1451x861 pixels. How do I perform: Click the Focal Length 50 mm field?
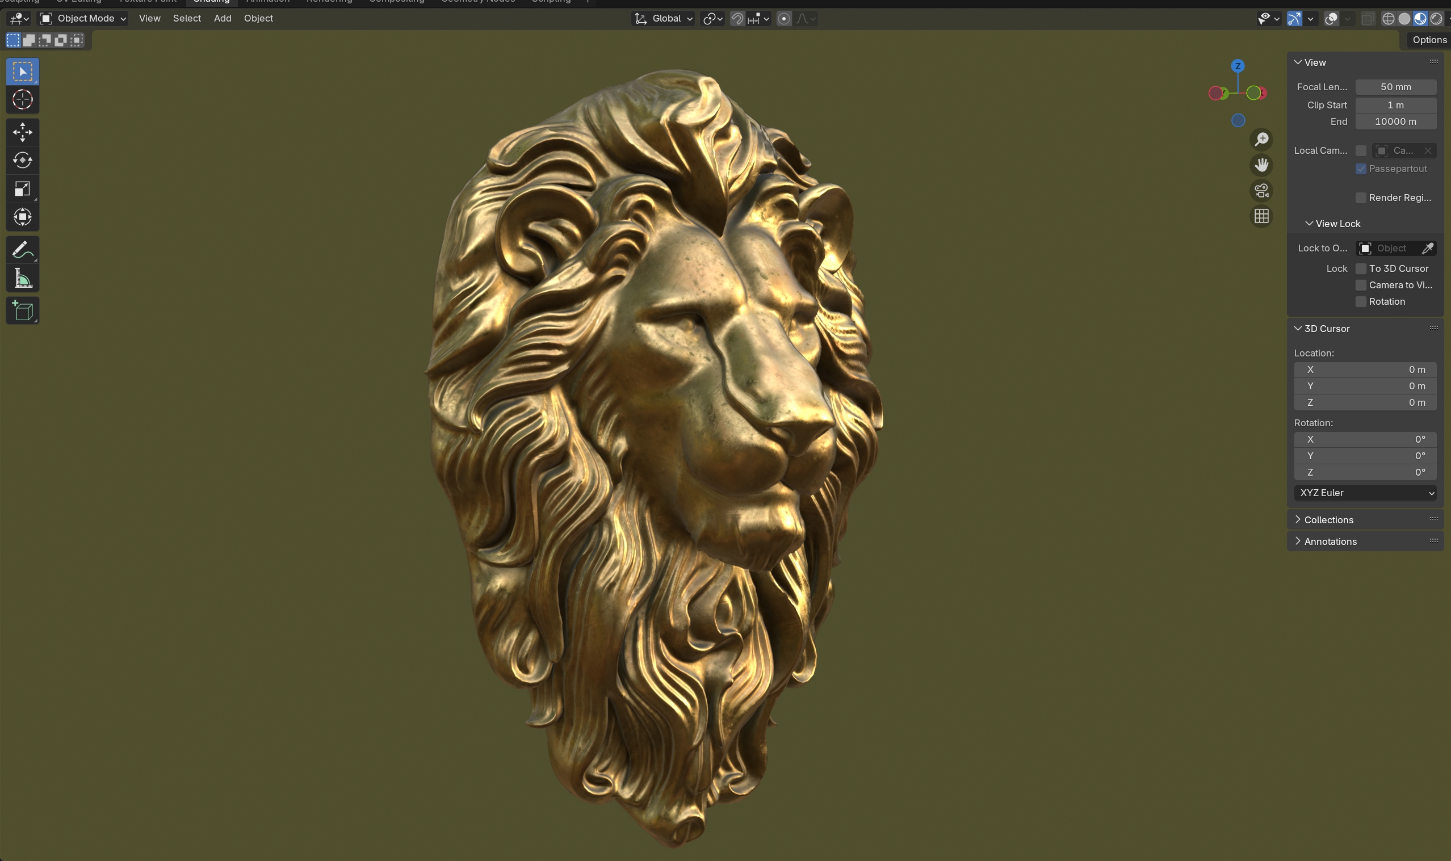click(x=1395, y=87)
